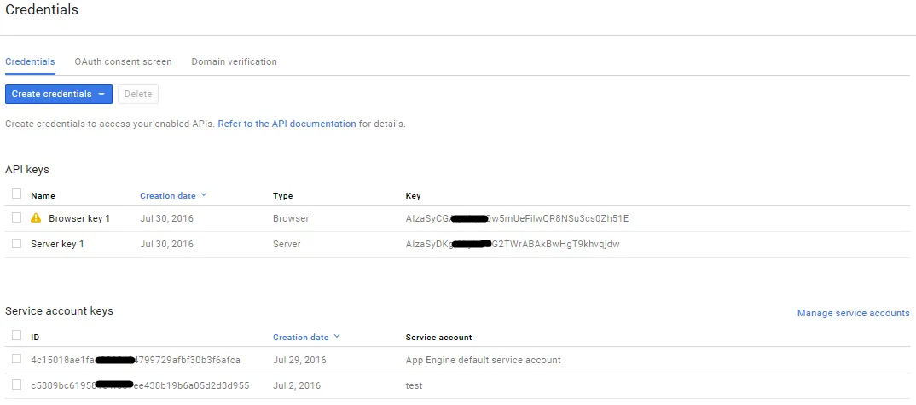Select all service account keys header checkbox
This screenshot has width=916, height=405.
[17, 336]
